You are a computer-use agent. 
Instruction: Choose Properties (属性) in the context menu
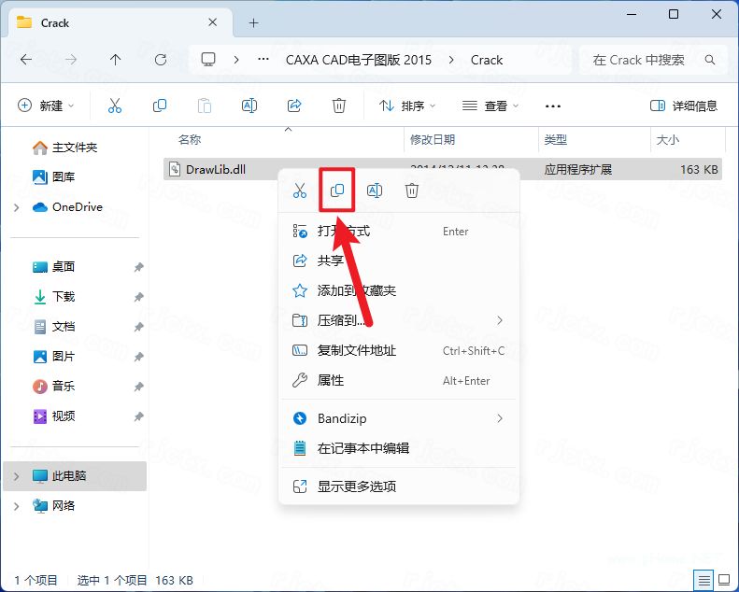pyautogui.click(x=399, y=380)
